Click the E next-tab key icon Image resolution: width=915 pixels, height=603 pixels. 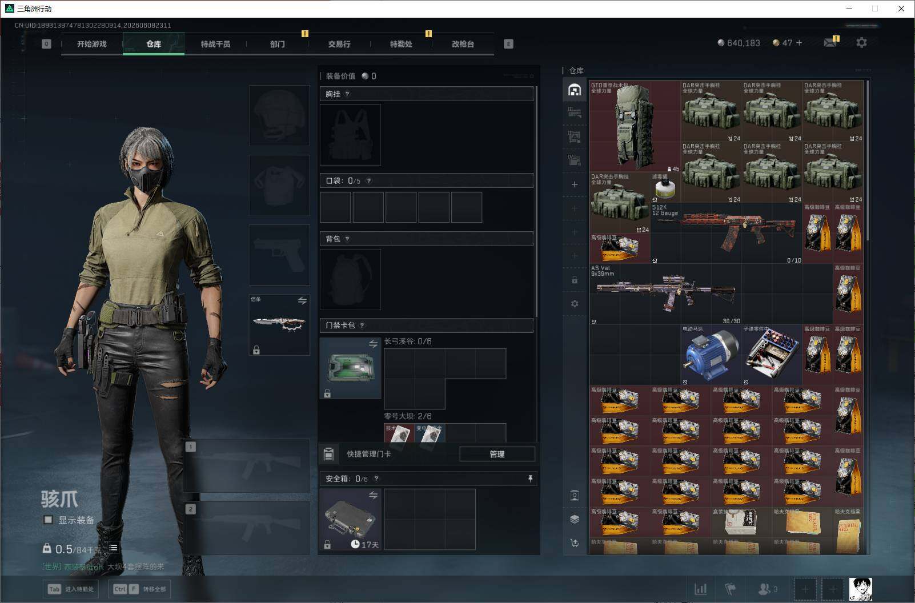508,44
